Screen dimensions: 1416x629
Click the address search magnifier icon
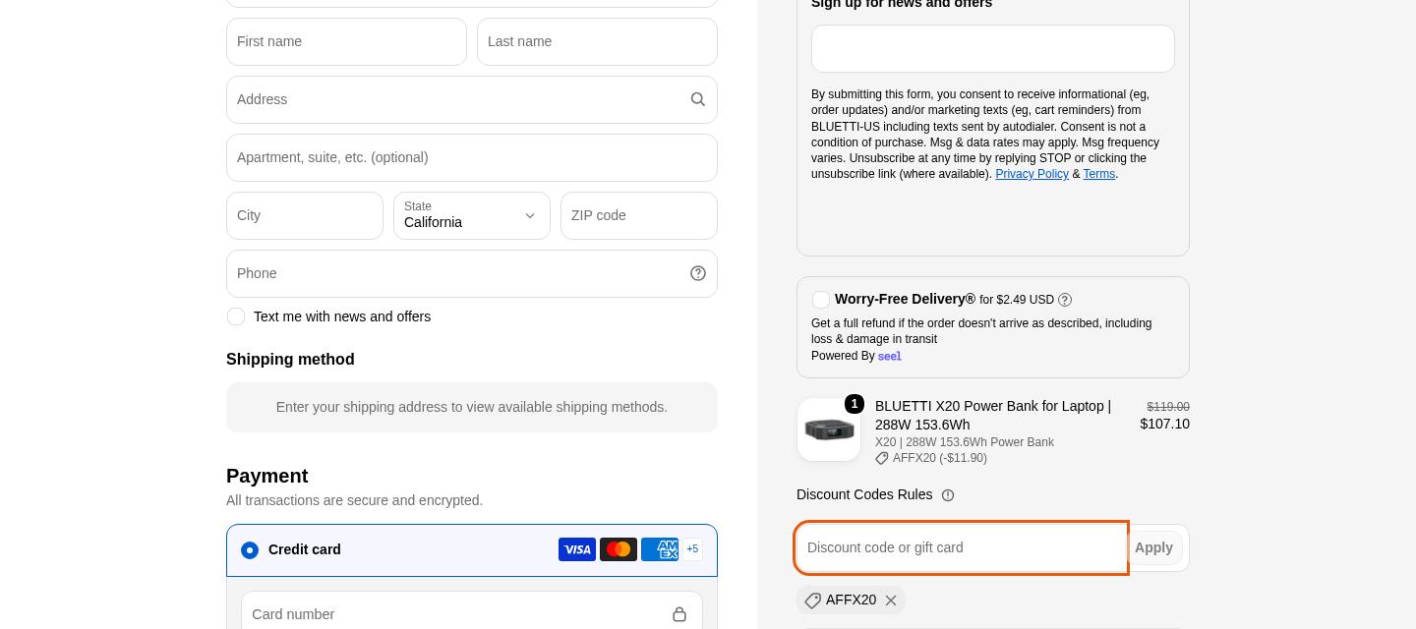point(698,99)
